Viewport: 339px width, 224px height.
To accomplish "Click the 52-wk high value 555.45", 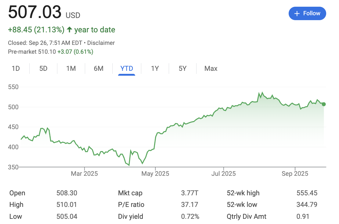I will (307, 193).
